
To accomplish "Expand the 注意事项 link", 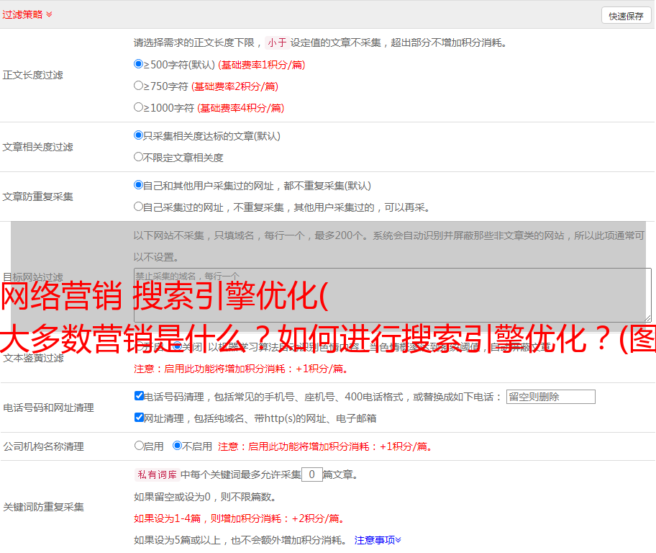I will [x=378, y=540].
